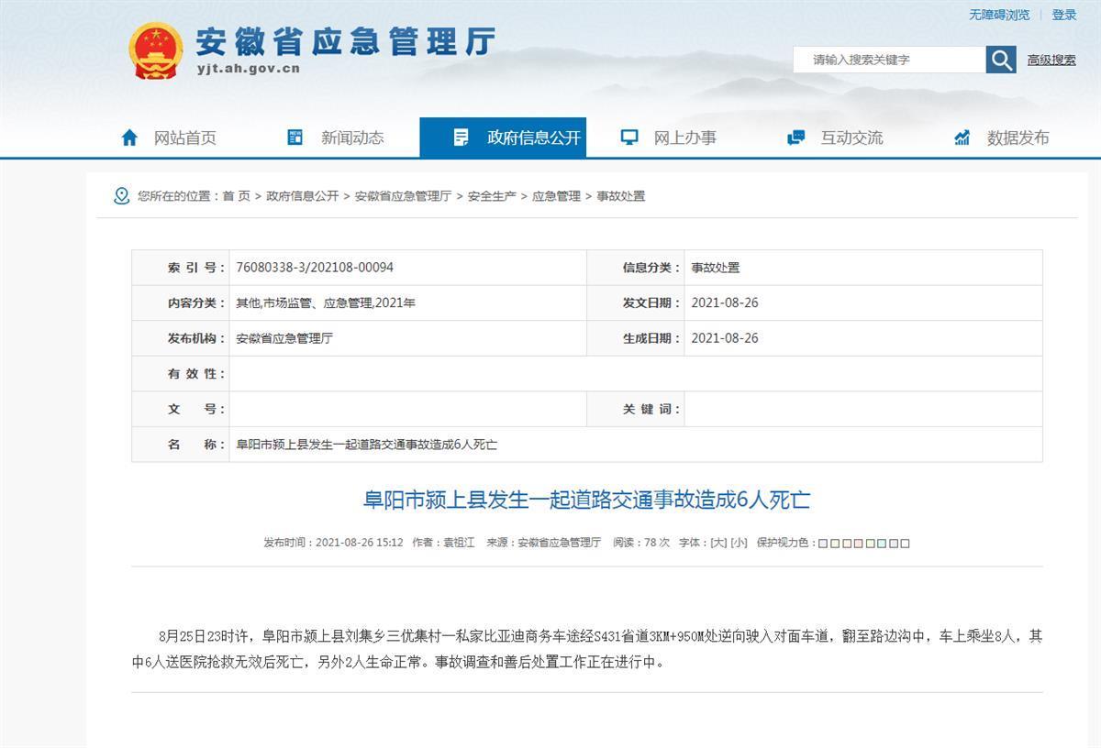Viewport: 1101px width, 748px height.
Task: Set font size to large [大]
Action: (718, 543)
